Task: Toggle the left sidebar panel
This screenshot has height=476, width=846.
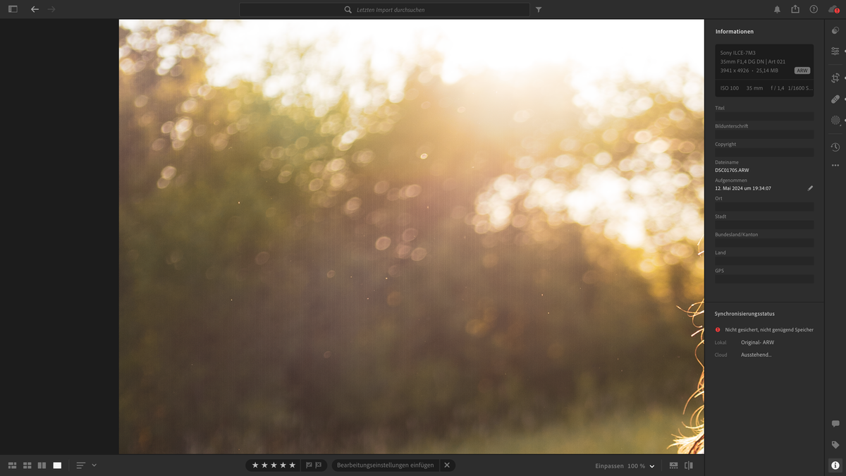Action: [13, 9]
